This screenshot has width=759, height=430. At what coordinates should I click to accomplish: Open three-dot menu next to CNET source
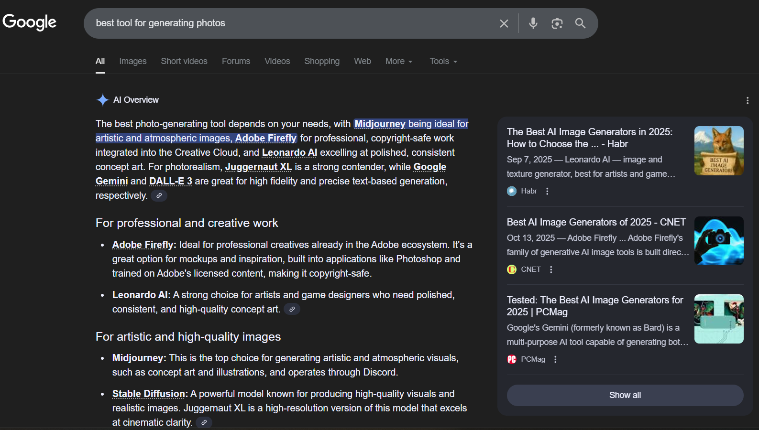pos(551,269)
